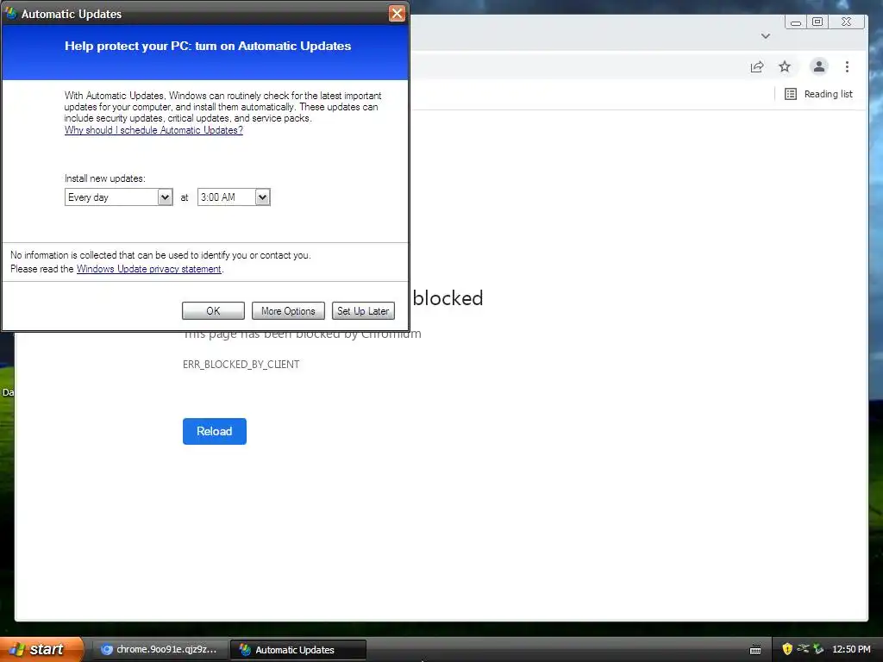Open the Reading list
The height and width of the screenshot is (662, 883).
pos(819,94)
